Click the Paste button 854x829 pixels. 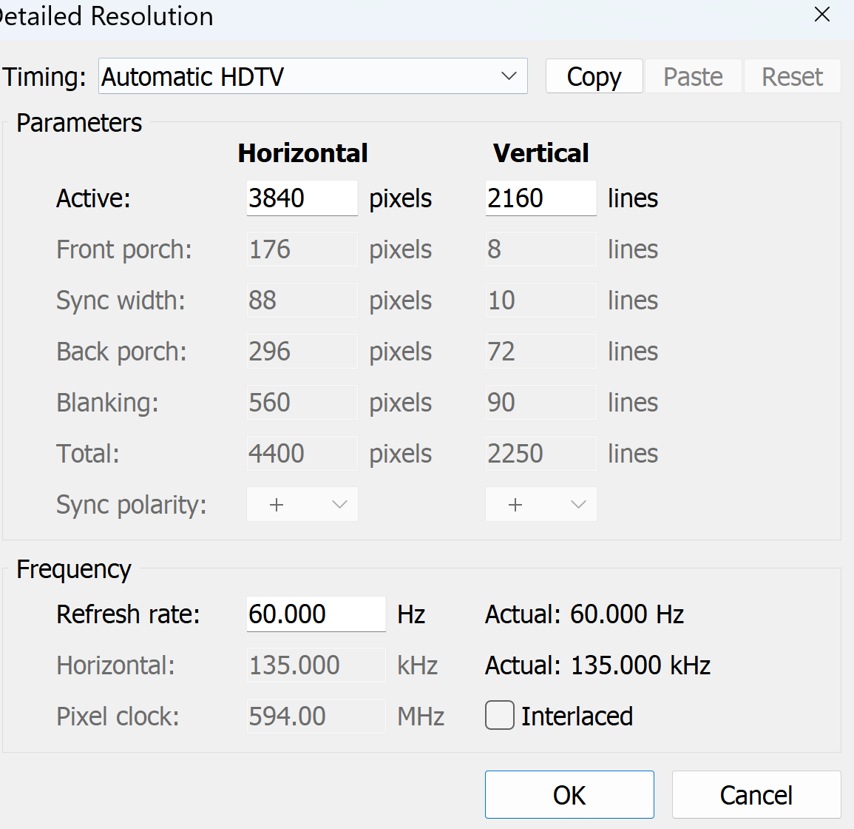pyautogui.click(x=693, y=76)
